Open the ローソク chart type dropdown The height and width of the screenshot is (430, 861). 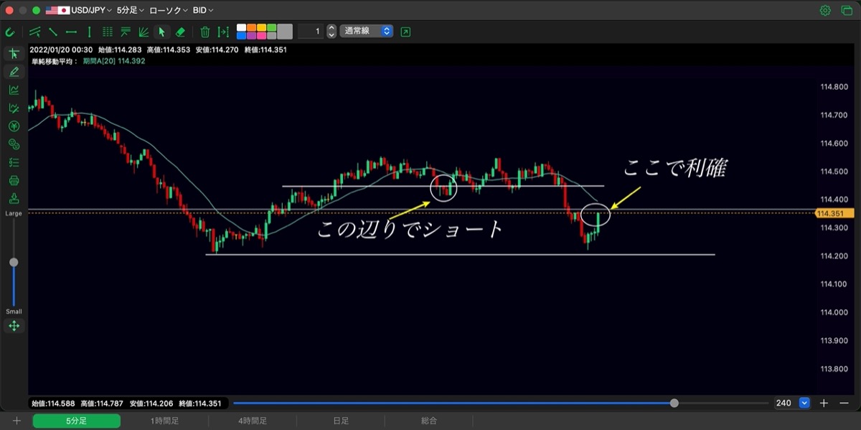pyautogui.click(x=169, y=10)
